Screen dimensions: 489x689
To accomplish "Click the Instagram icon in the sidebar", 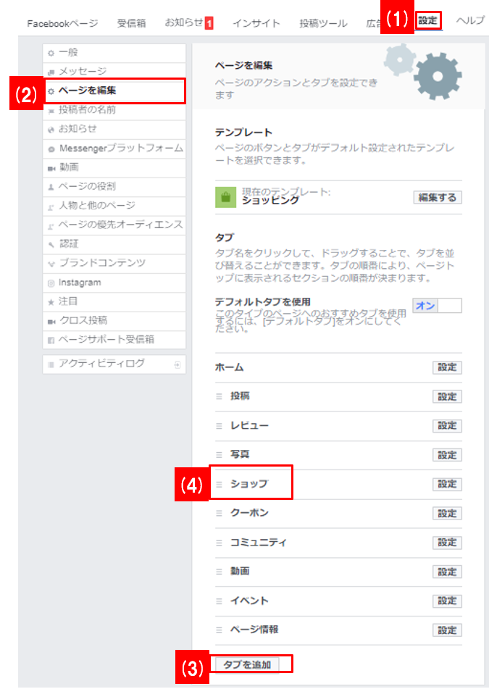I will pyautogui.click(x=51, y=283).
